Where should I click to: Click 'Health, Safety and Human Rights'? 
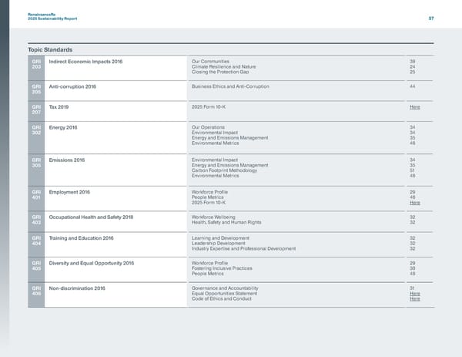coord(226,222)
